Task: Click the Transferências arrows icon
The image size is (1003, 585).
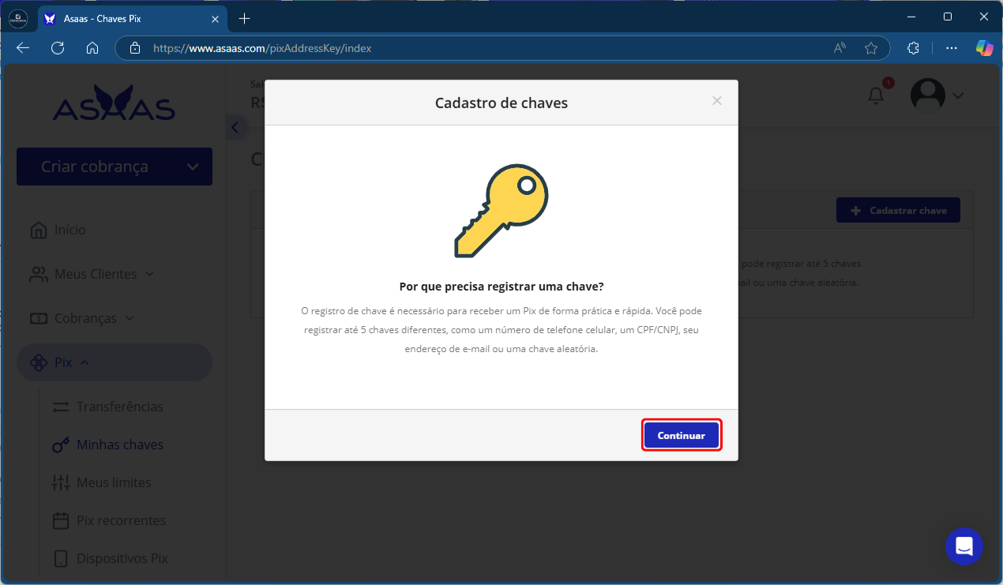Action: click(61, 406)
